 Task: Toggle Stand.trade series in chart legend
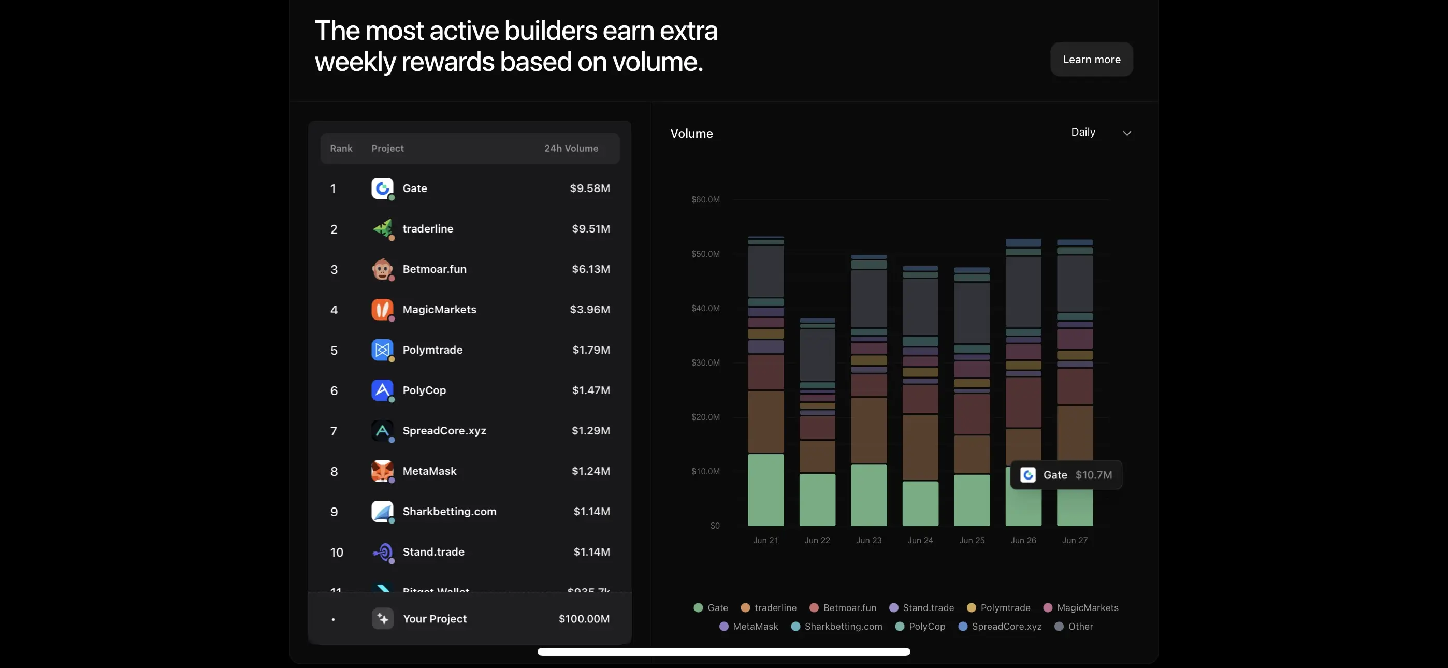922,608
